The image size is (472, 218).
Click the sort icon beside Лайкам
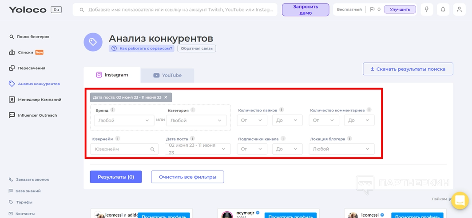(x=450, y=199)
